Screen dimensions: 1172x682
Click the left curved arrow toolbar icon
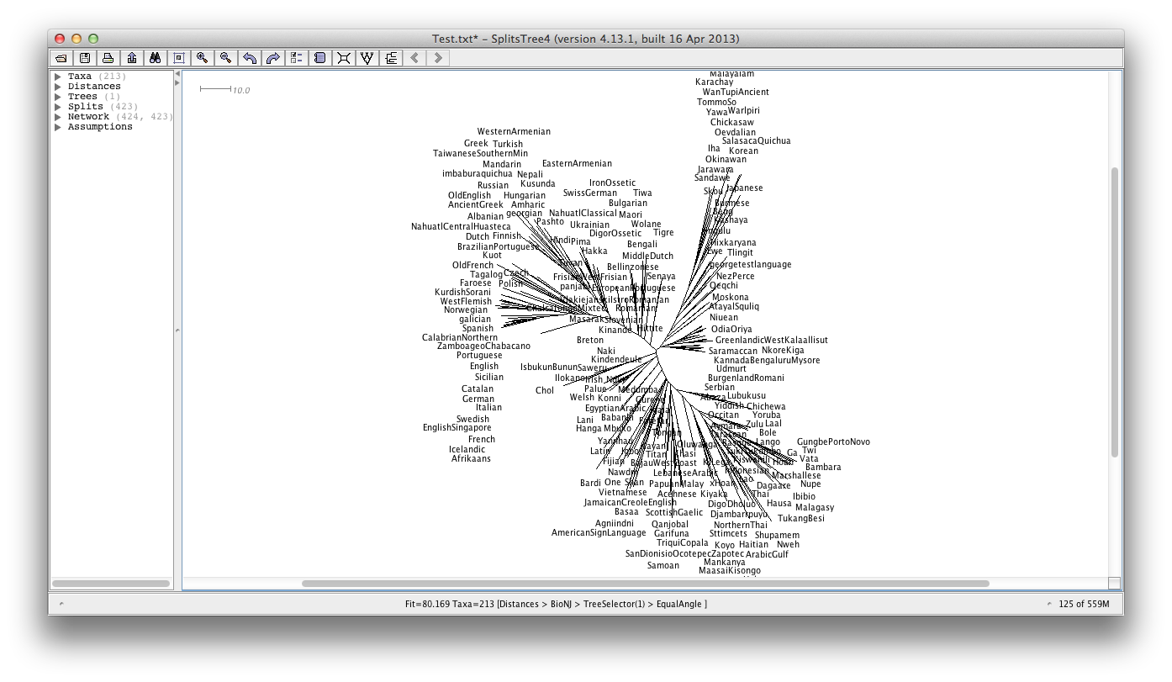[249, 58]
